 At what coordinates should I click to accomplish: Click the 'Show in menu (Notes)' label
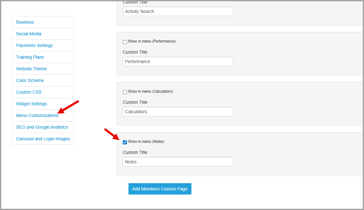146,141
